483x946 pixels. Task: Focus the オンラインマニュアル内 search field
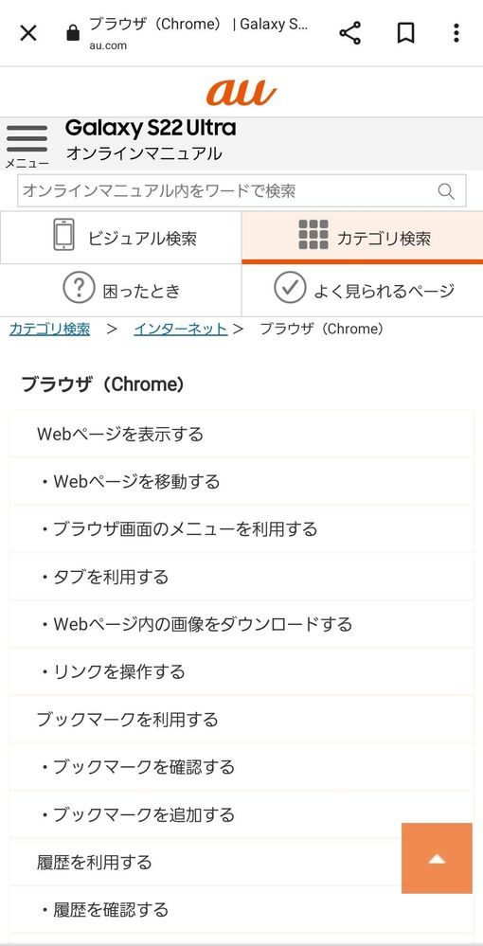point(241,191)
